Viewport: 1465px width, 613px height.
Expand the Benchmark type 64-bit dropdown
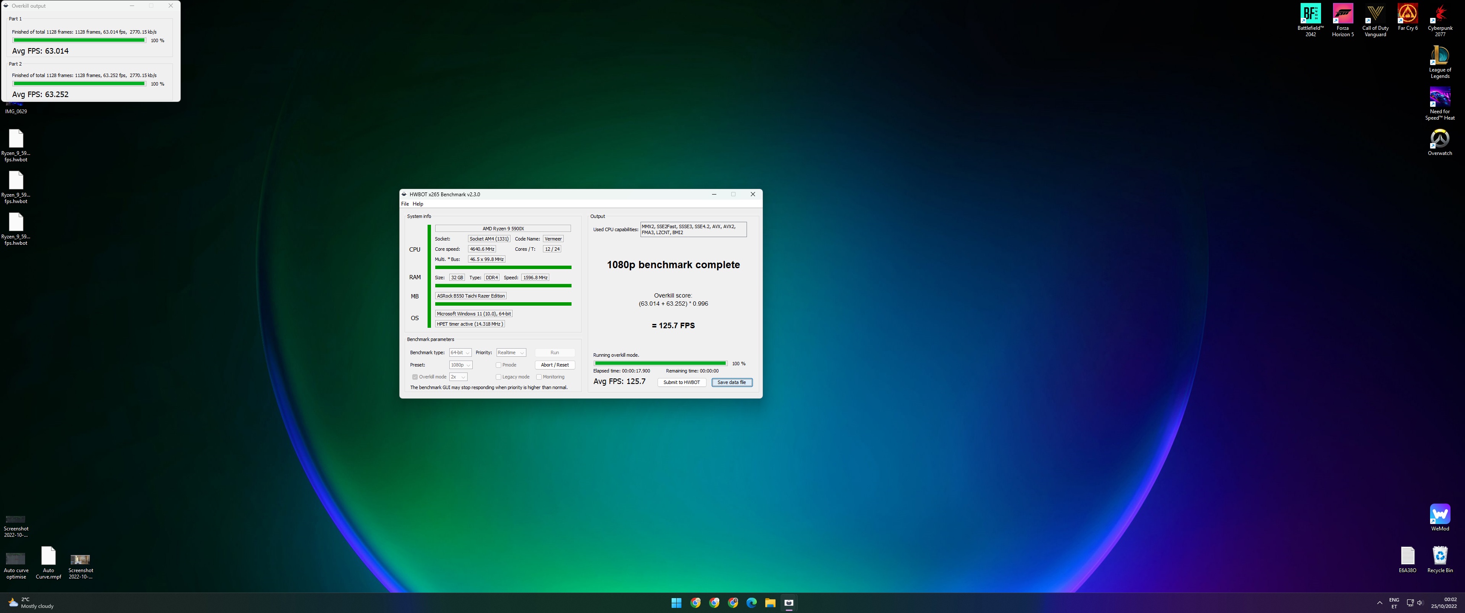[x=460, y=352]
